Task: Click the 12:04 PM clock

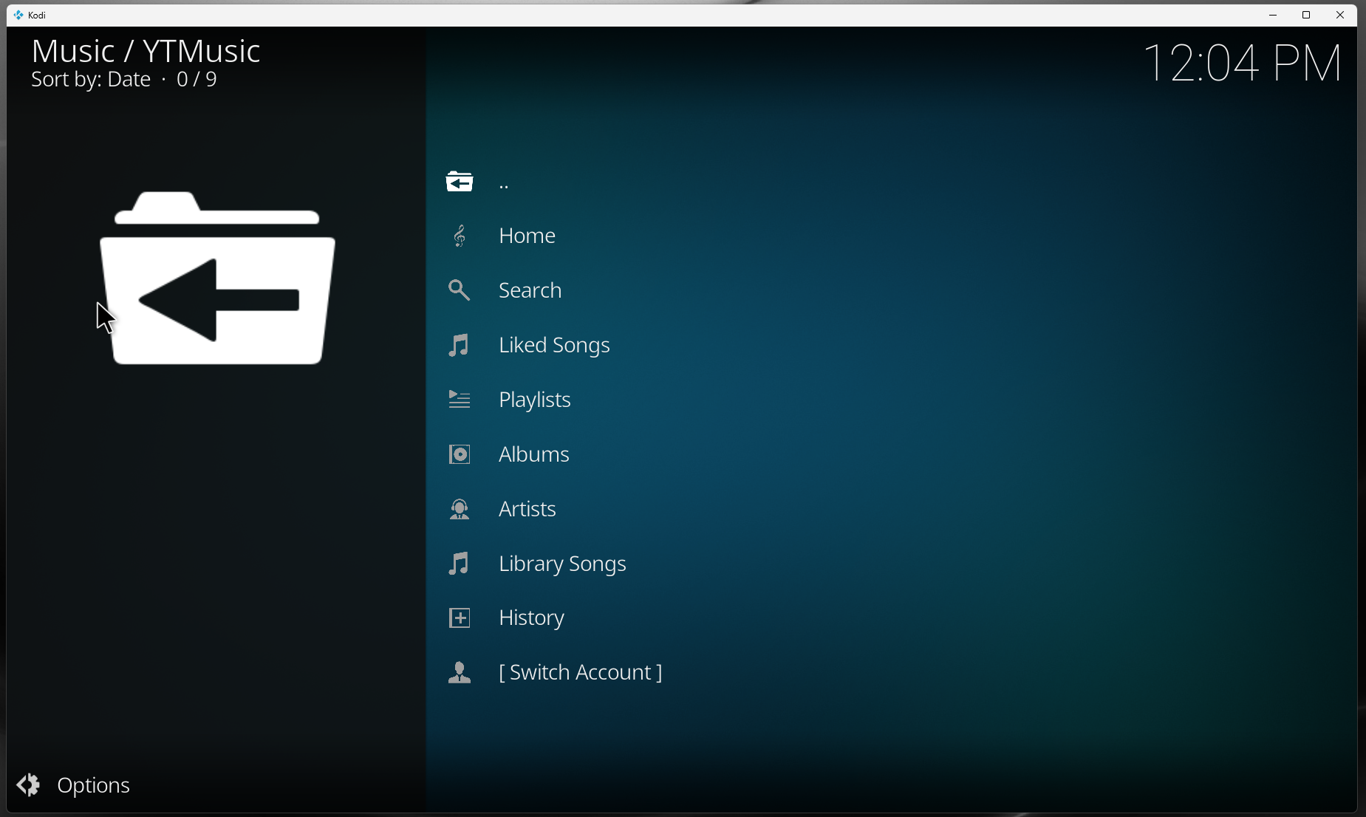Action: pyautogui.click(x=1243, y=63)
